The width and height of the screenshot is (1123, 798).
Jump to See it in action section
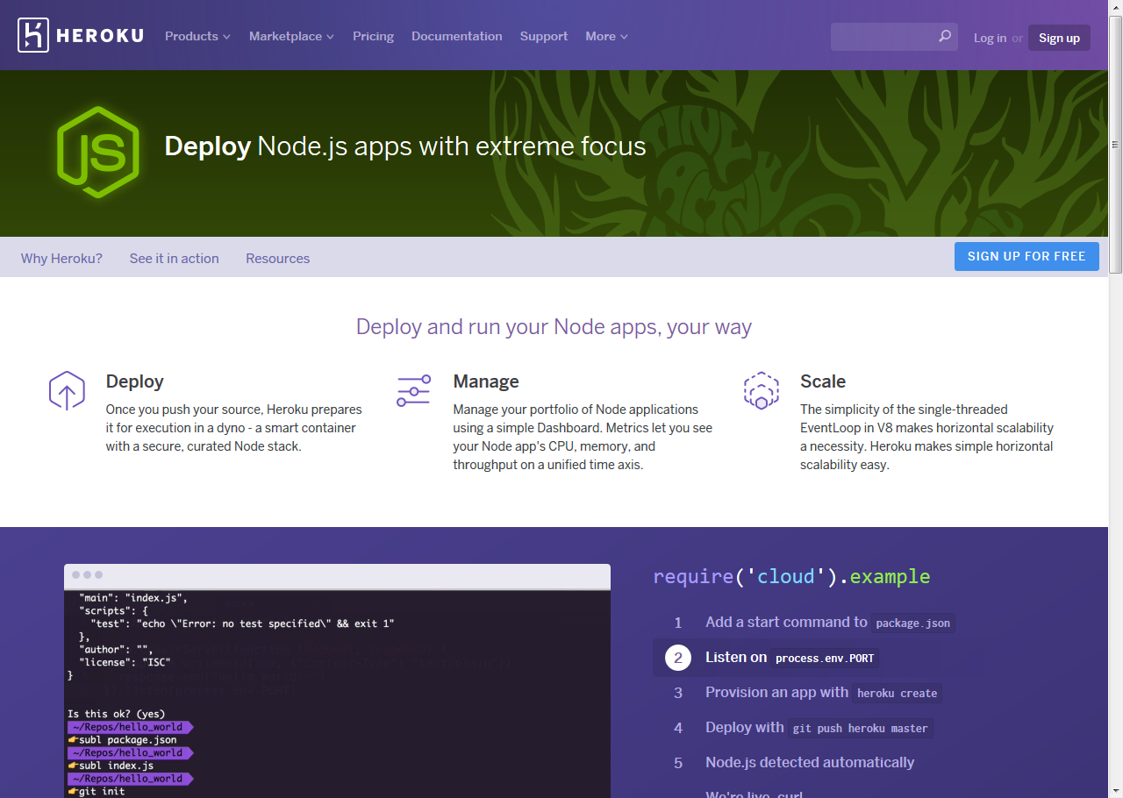coord(174,258)
